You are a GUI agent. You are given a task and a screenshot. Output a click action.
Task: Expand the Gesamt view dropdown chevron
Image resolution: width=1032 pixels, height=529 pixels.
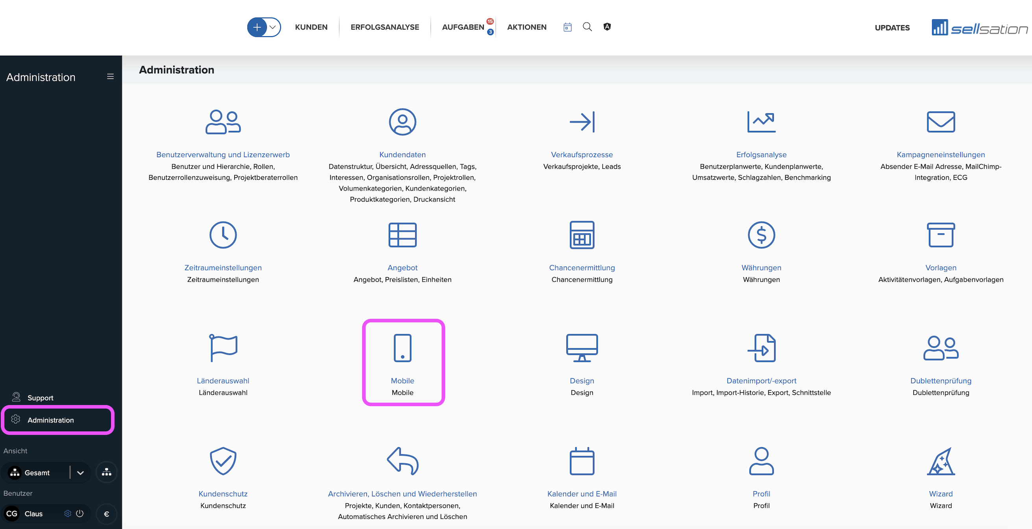coord(81,473)
